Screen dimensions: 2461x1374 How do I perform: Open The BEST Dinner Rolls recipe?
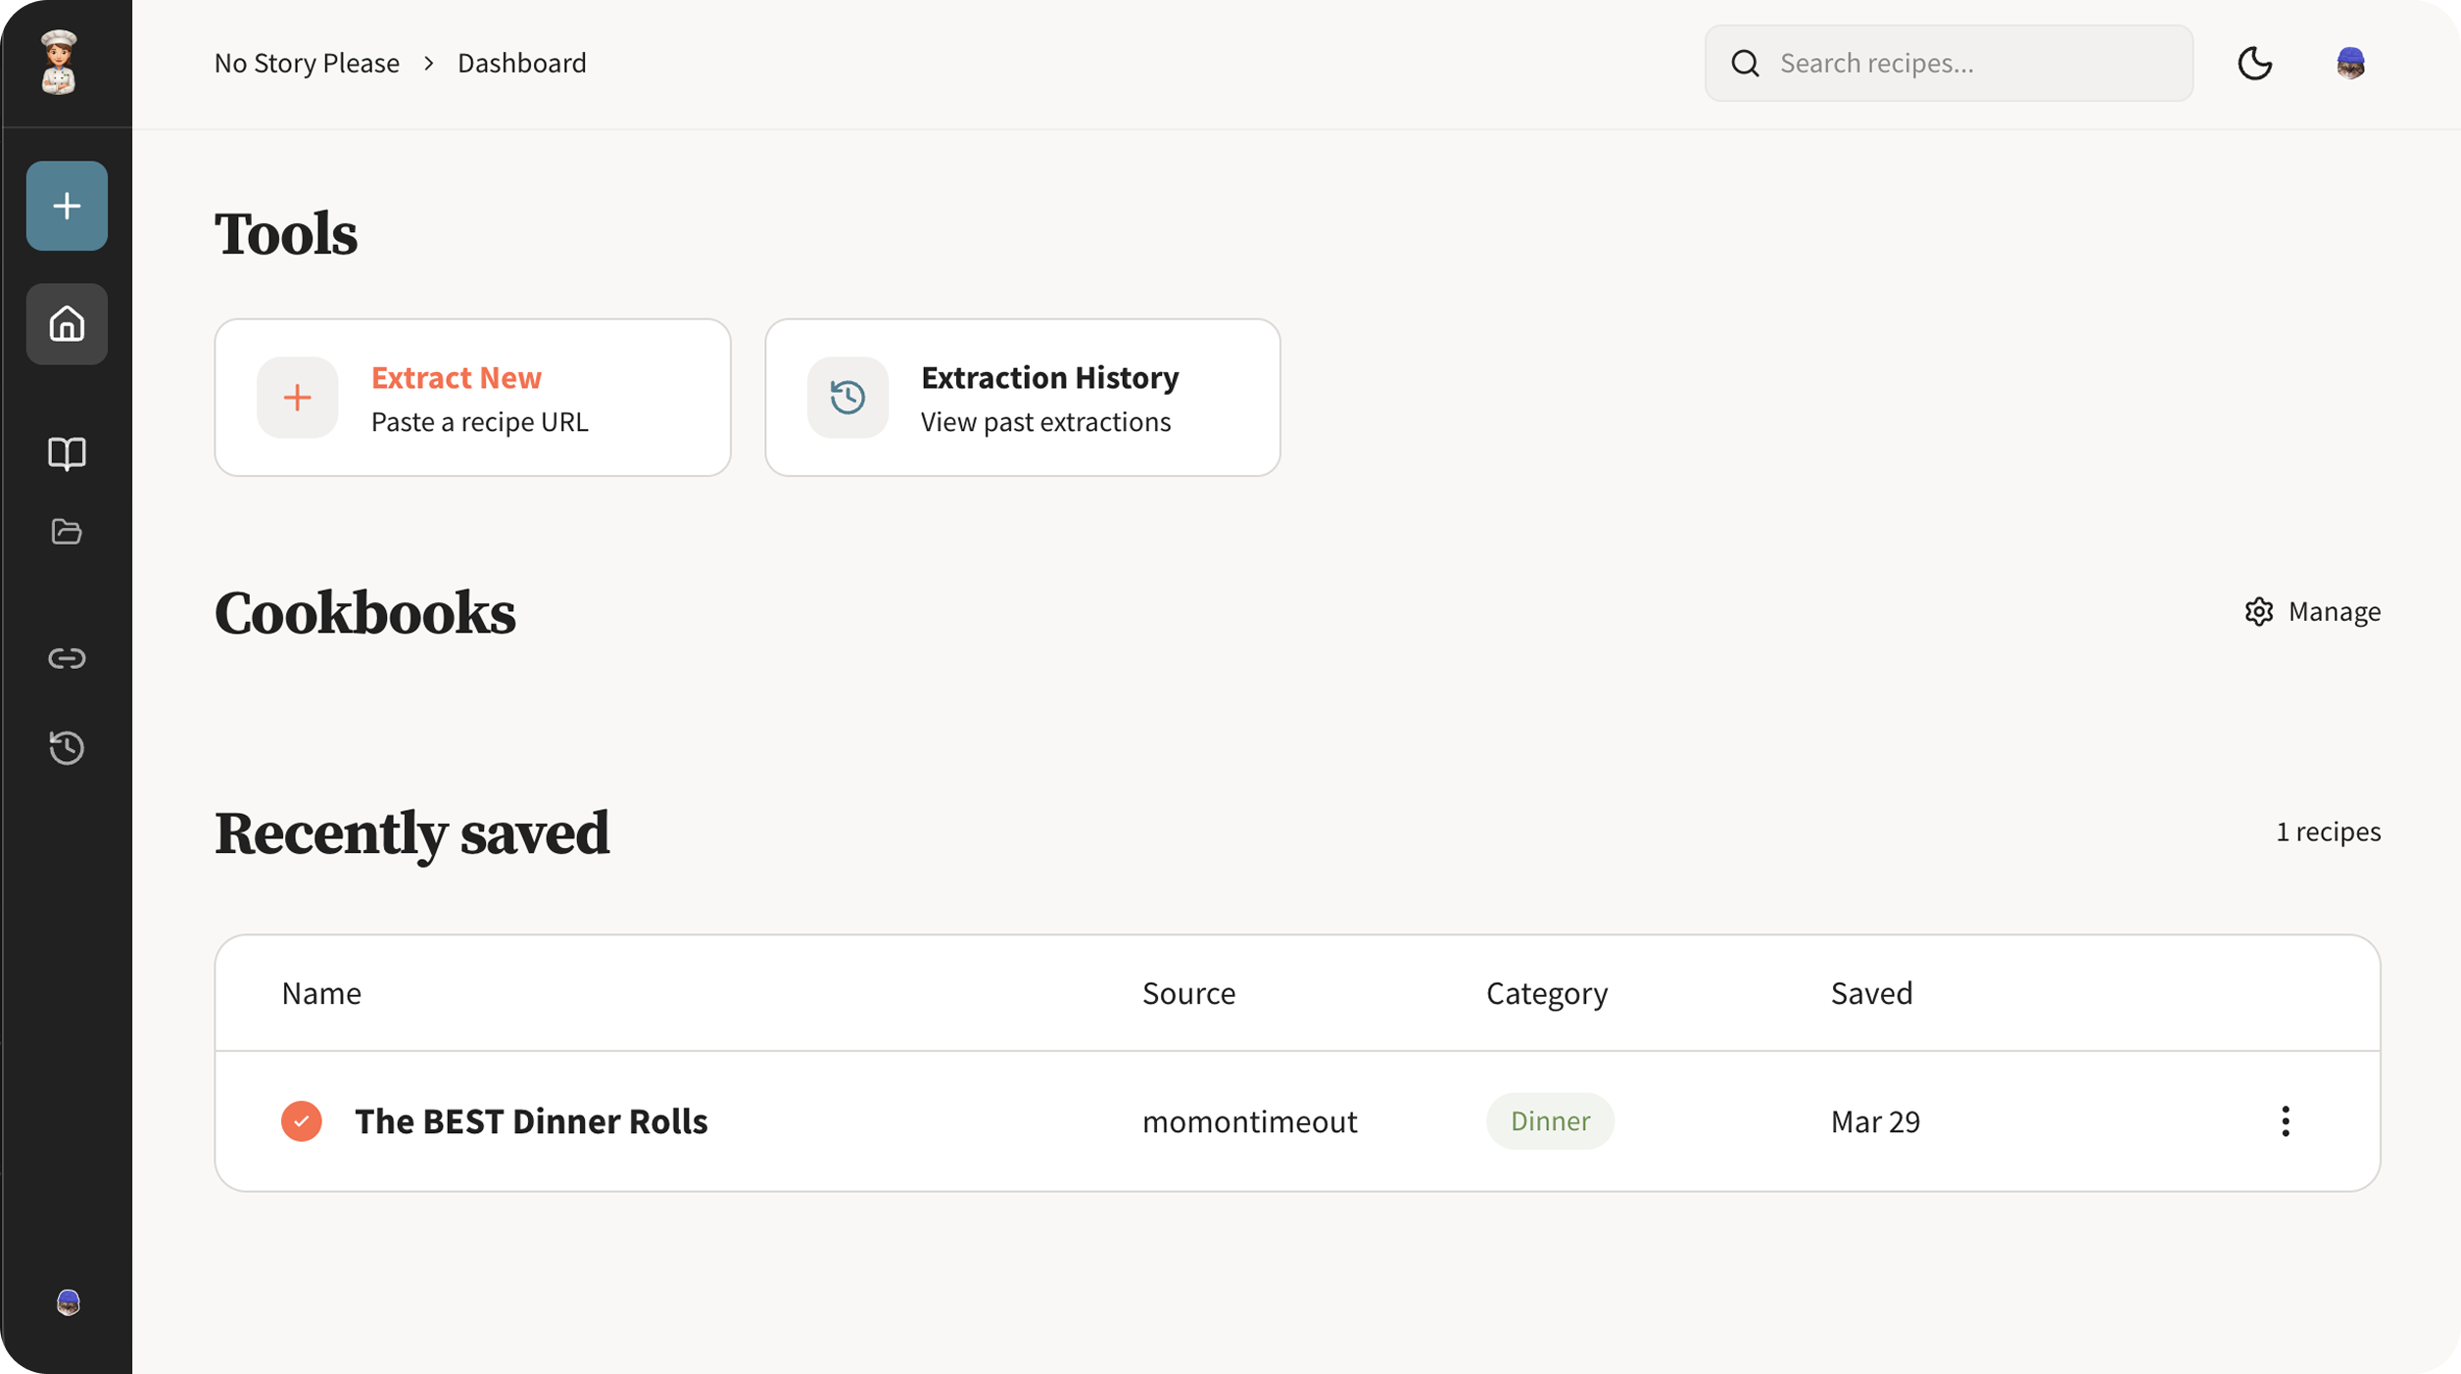(531, 1121)
